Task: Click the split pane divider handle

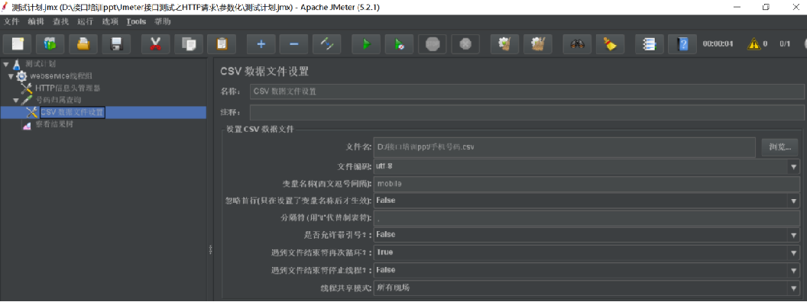Action: pos(210,249)
